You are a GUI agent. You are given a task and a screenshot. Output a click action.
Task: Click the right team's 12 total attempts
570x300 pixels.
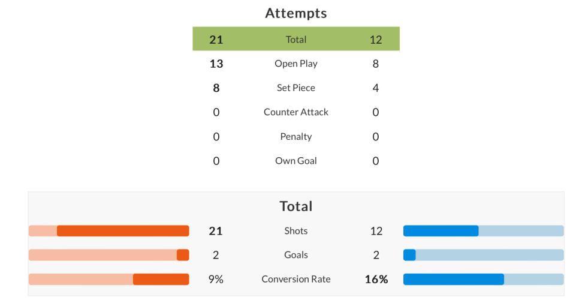point(376,40)
